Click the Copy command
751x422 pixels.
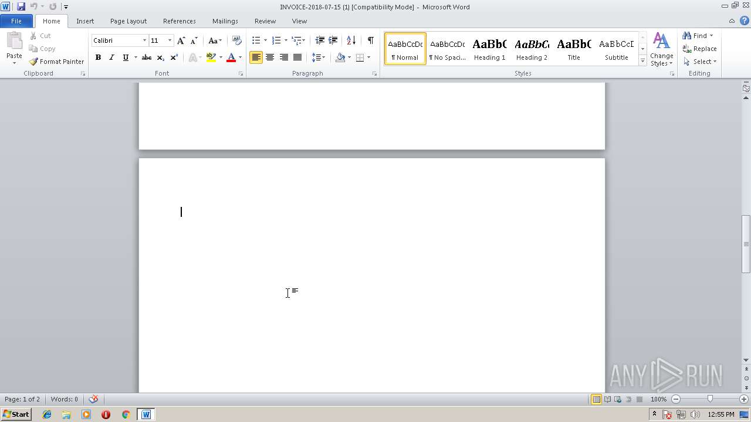pos(42,49)
